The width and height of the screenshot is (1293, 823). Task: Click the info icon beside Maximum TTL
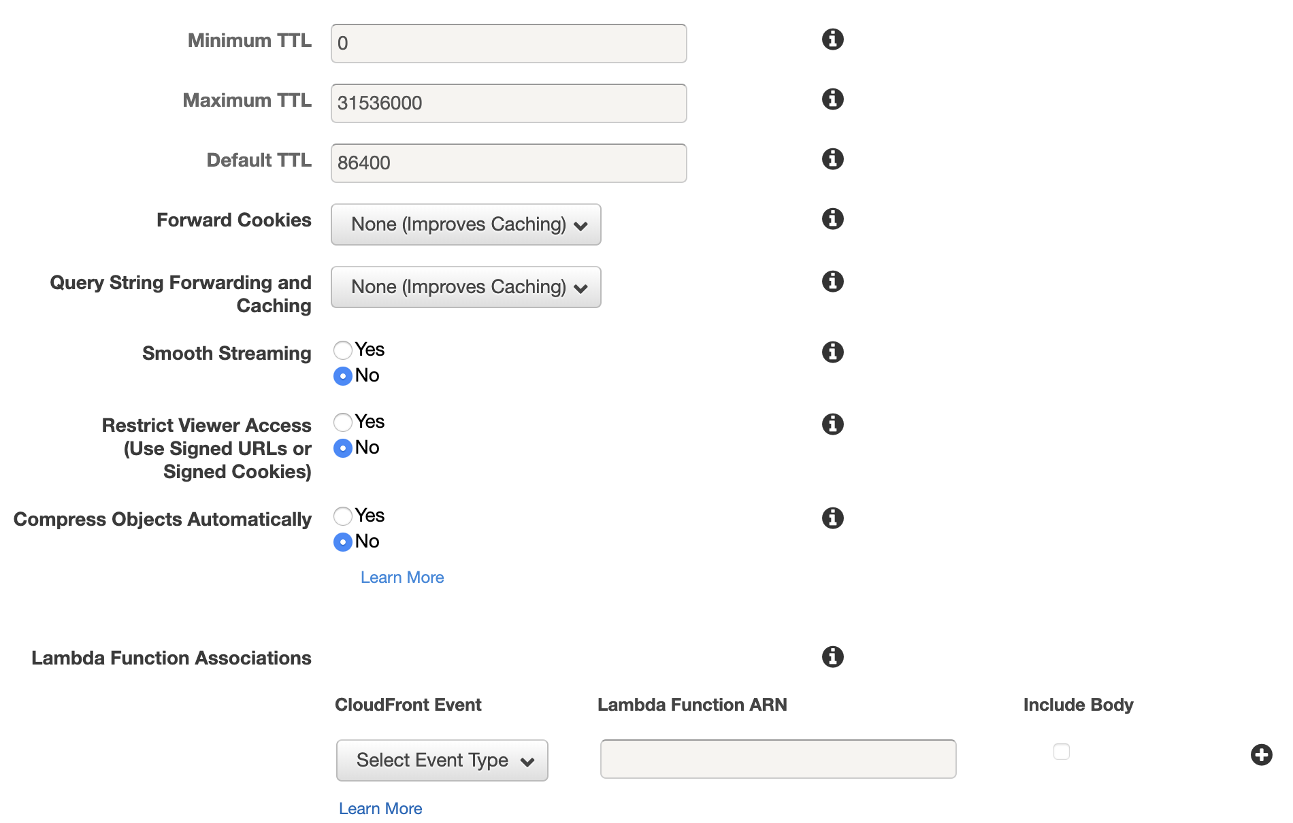pos(832,99)
